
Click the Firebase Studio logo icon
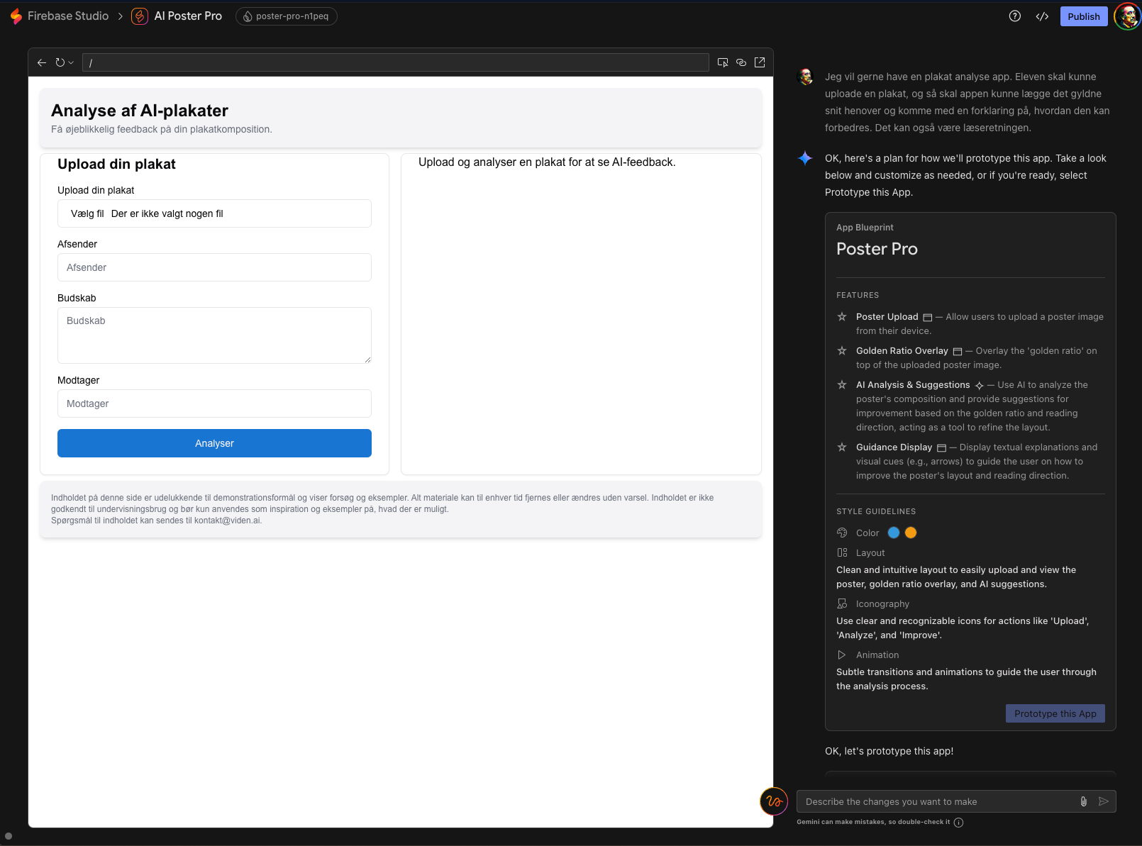pos(16,16)
